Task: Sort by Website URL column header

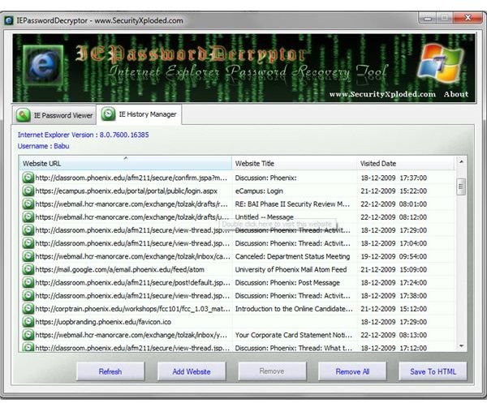Action: click(x=125, y=163)
